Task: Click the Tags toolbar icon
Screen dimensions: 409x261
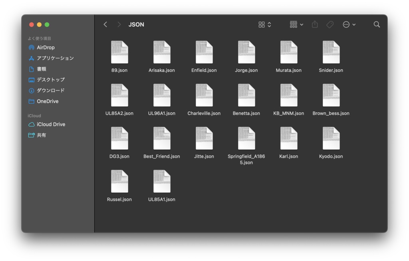Action: coord(330,24)
